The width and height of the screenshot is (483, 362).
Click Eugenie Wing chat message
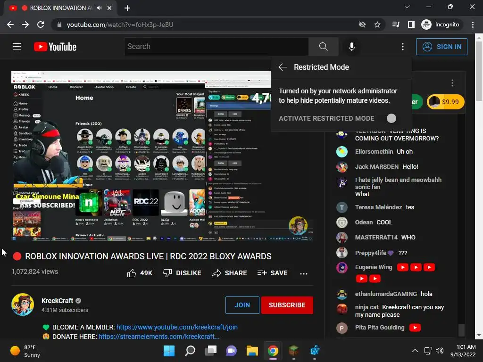[x=395, y=273]
